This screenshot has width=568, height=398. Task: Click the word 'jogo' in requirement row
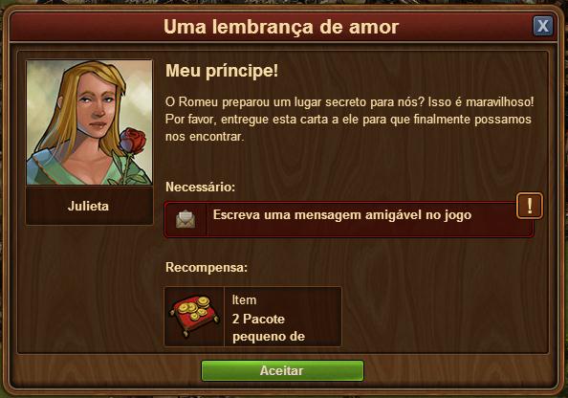458,215
